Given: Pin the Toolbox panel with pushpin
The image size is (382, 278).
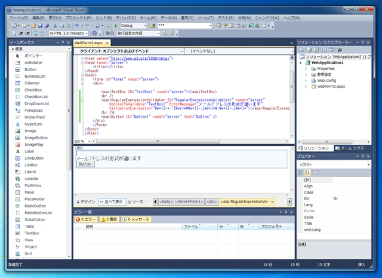Looking at the screenshot, I should pos(63,42).
